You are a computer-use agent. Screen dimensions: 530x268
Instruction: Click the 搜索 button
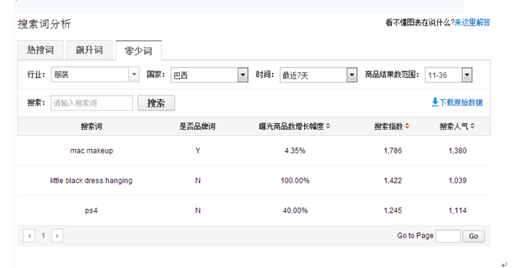pyautogui.click(x=156, y=103)
